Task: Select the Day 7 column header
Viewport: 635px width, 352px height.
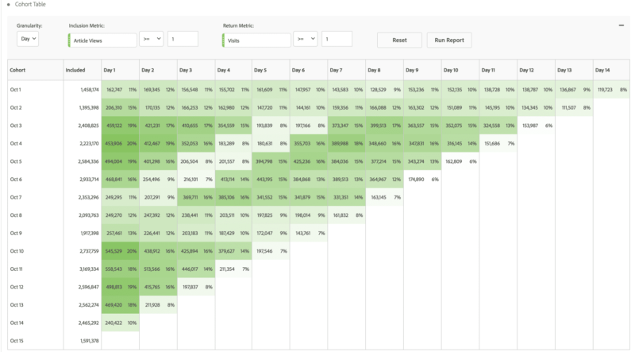Action: click(346, 70)
